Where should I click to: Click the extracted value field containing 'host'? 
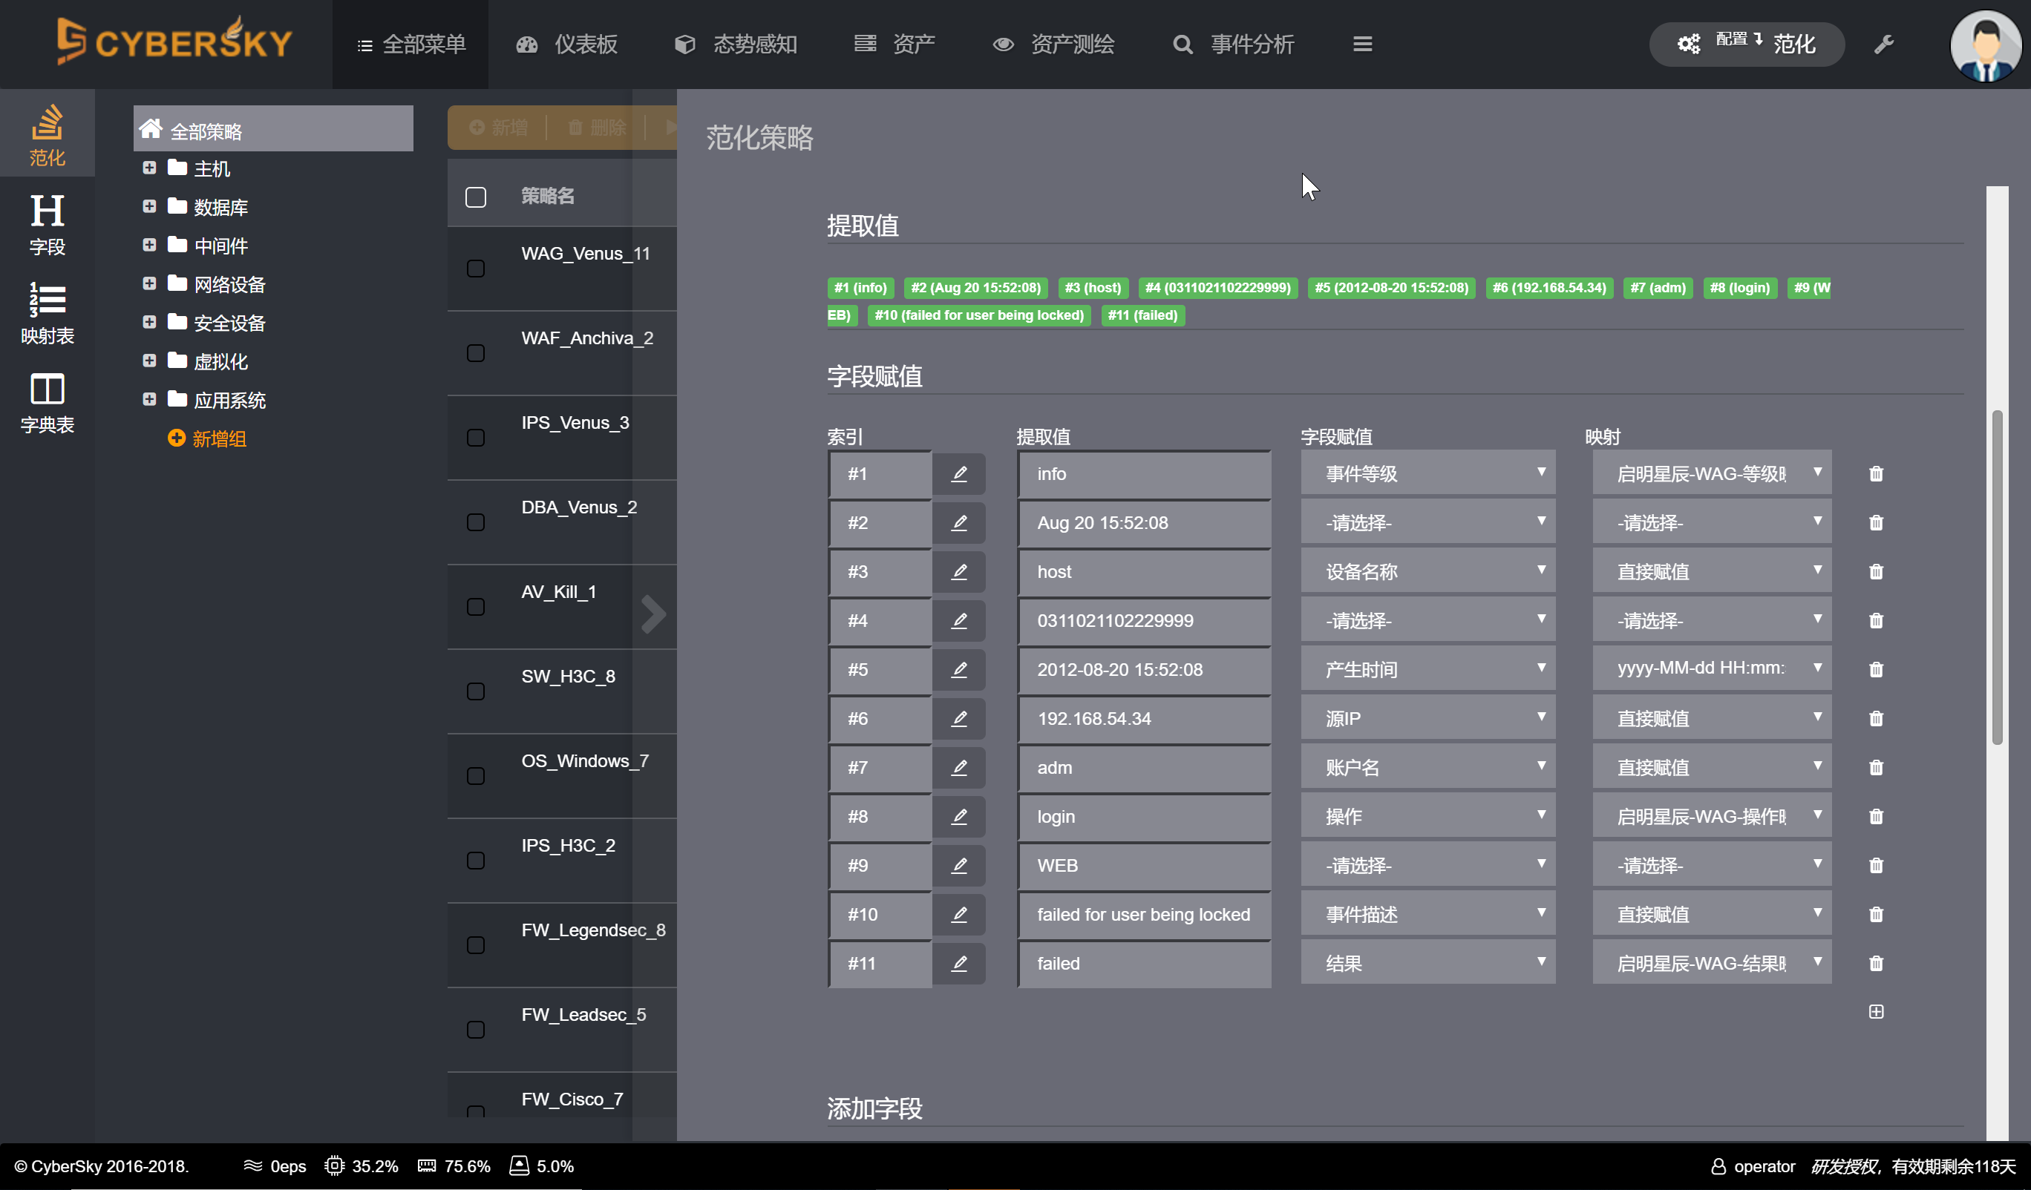point(1143,571)
